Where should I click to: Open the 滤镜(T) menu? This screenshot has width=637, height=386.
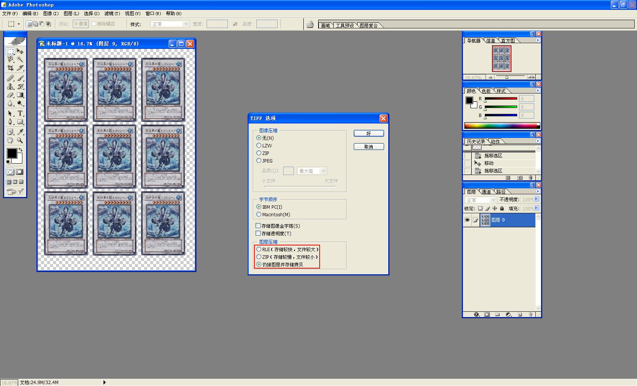click(x=112, y=14)
